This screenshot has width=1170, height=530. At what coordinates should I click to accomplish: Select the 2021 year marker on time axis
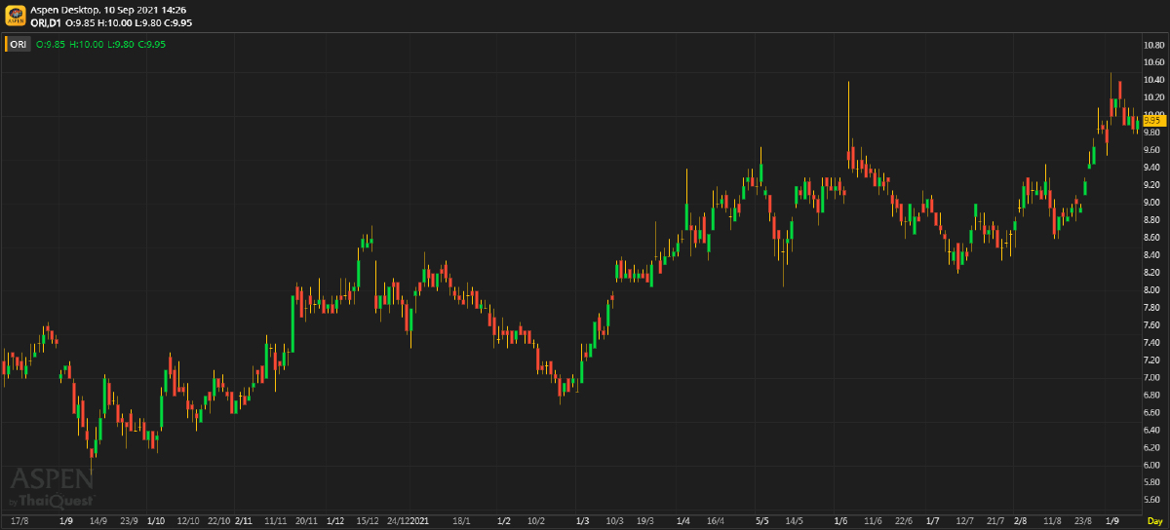pos(418,521)
